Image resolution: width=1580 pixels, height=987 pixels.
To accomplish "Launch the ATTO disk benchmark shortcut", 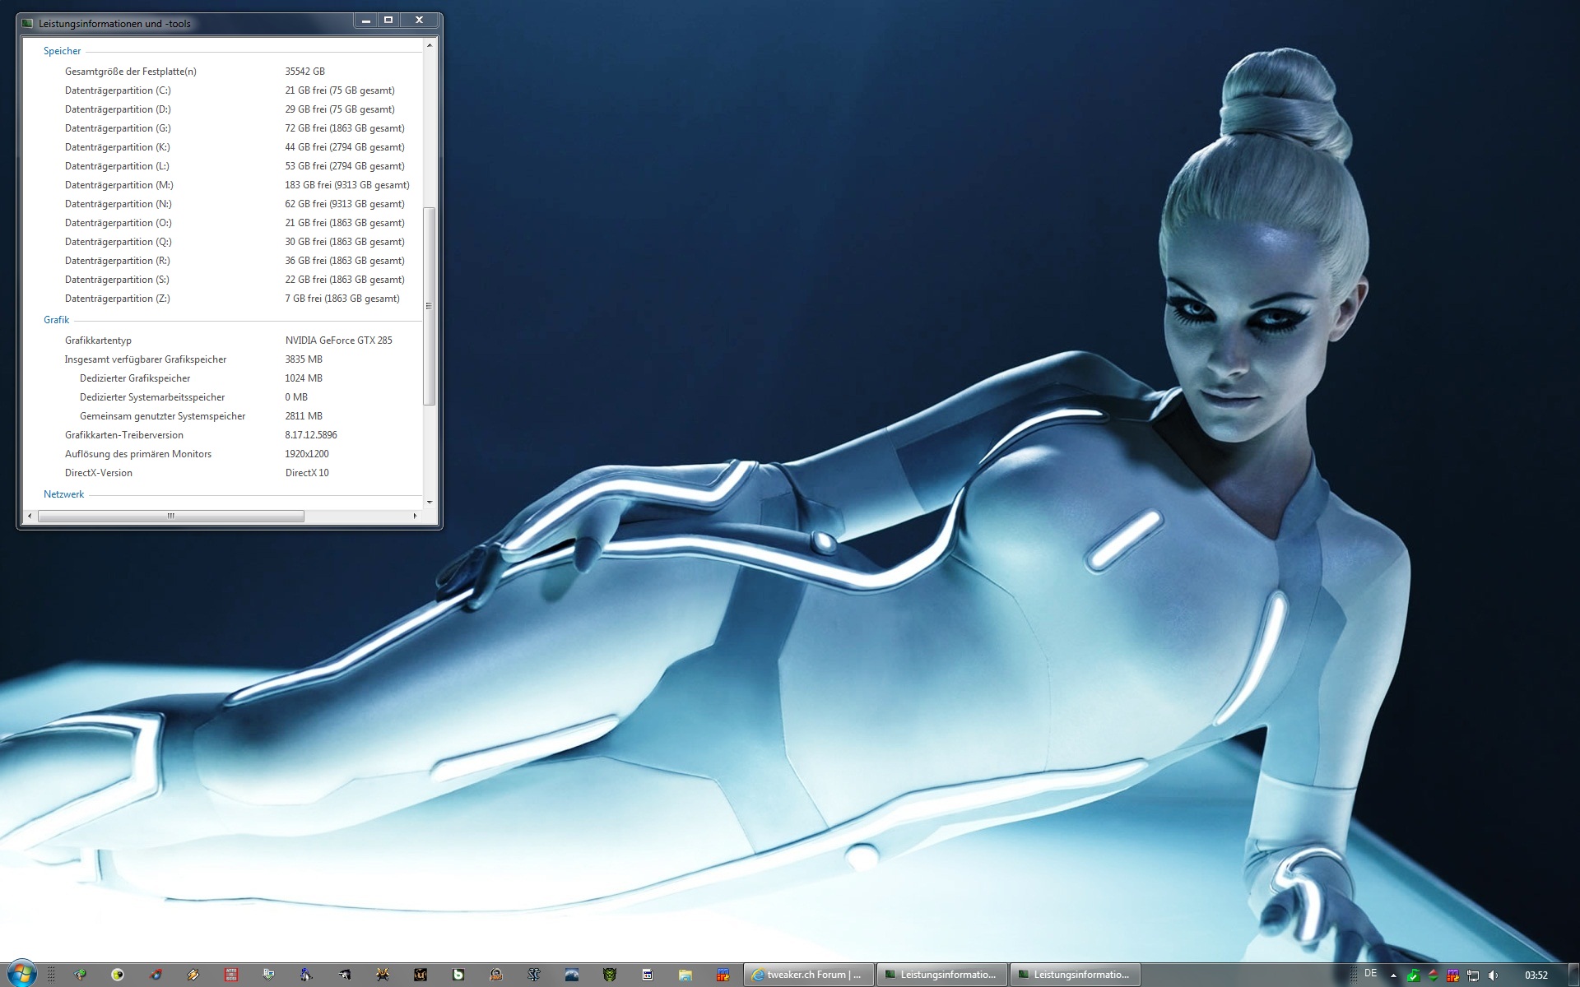I will (x=231, y=975).
